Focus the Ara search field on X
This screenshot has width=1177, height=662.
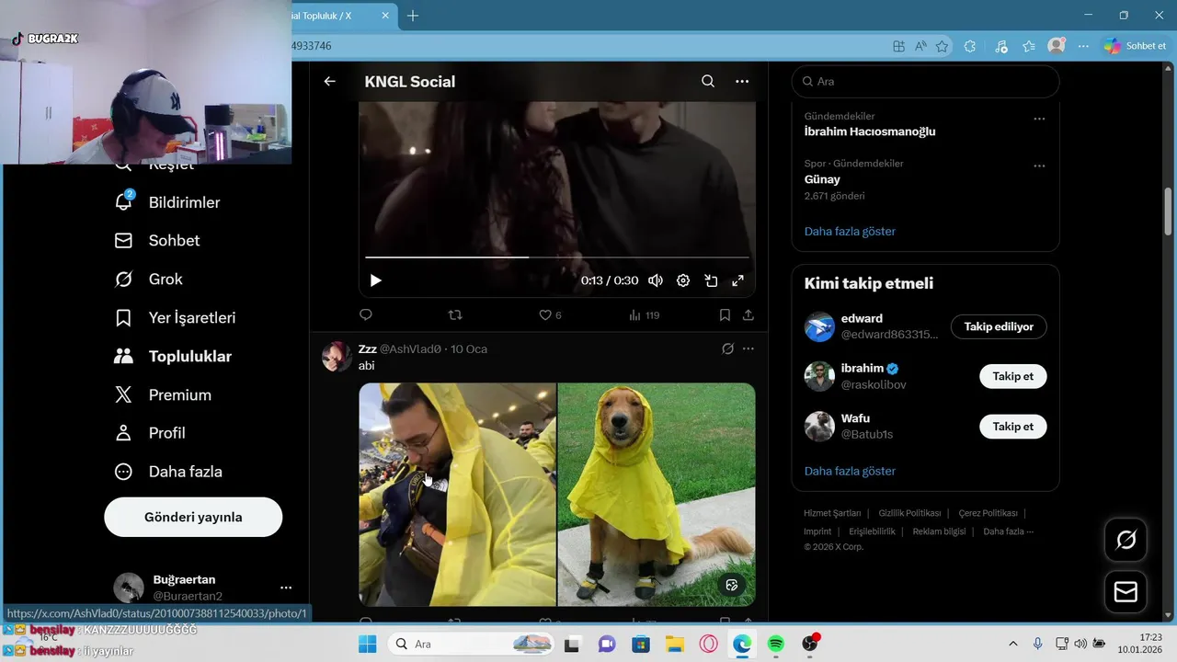click(x=925, y=81)
